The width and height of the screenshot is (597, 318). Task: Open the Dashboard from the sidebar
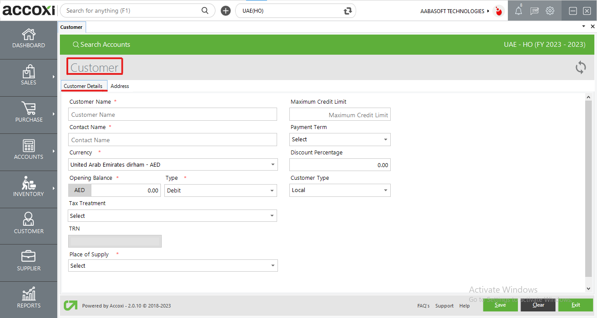point(28,39)
